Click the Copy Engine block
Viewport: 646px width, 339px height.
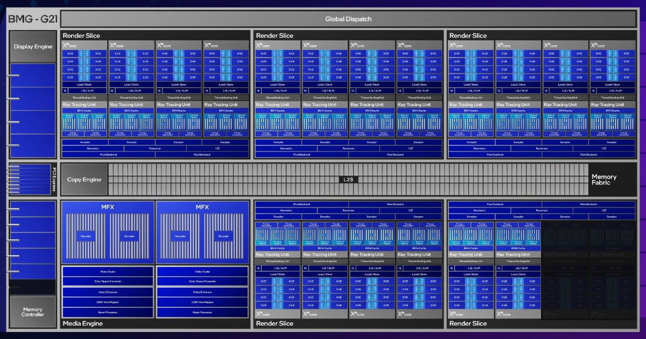coord(84,179)
